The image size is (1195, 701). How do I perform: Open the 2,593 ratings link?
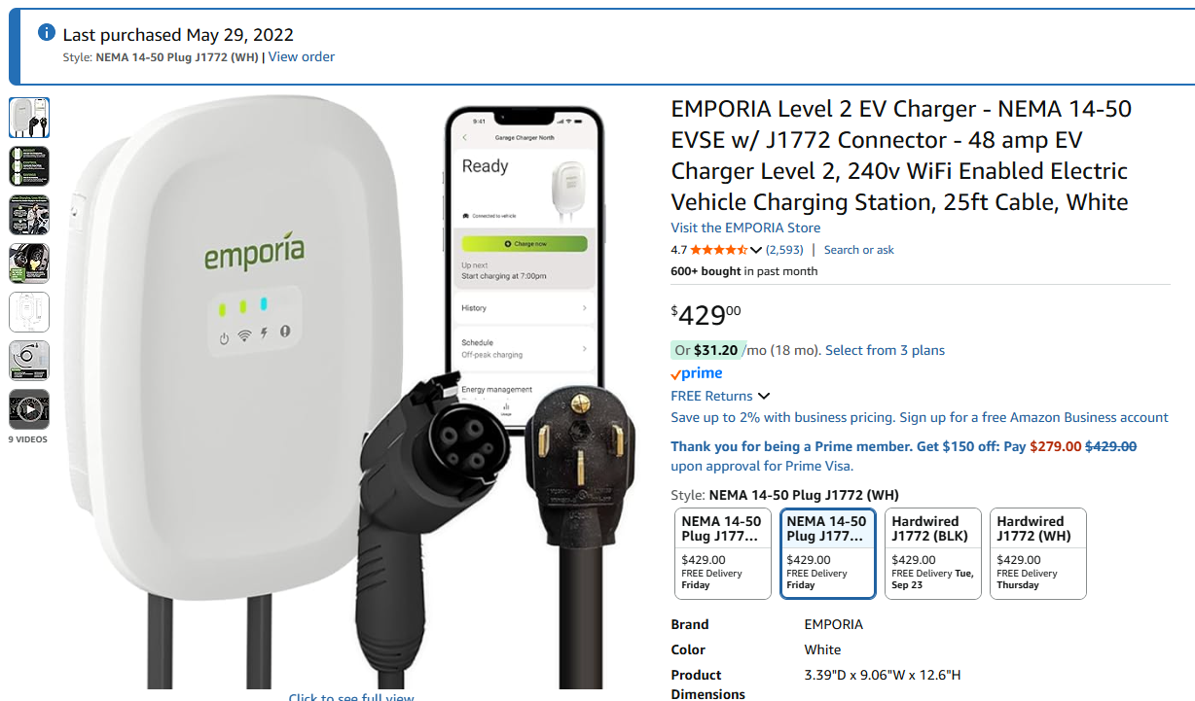point(784,250)
